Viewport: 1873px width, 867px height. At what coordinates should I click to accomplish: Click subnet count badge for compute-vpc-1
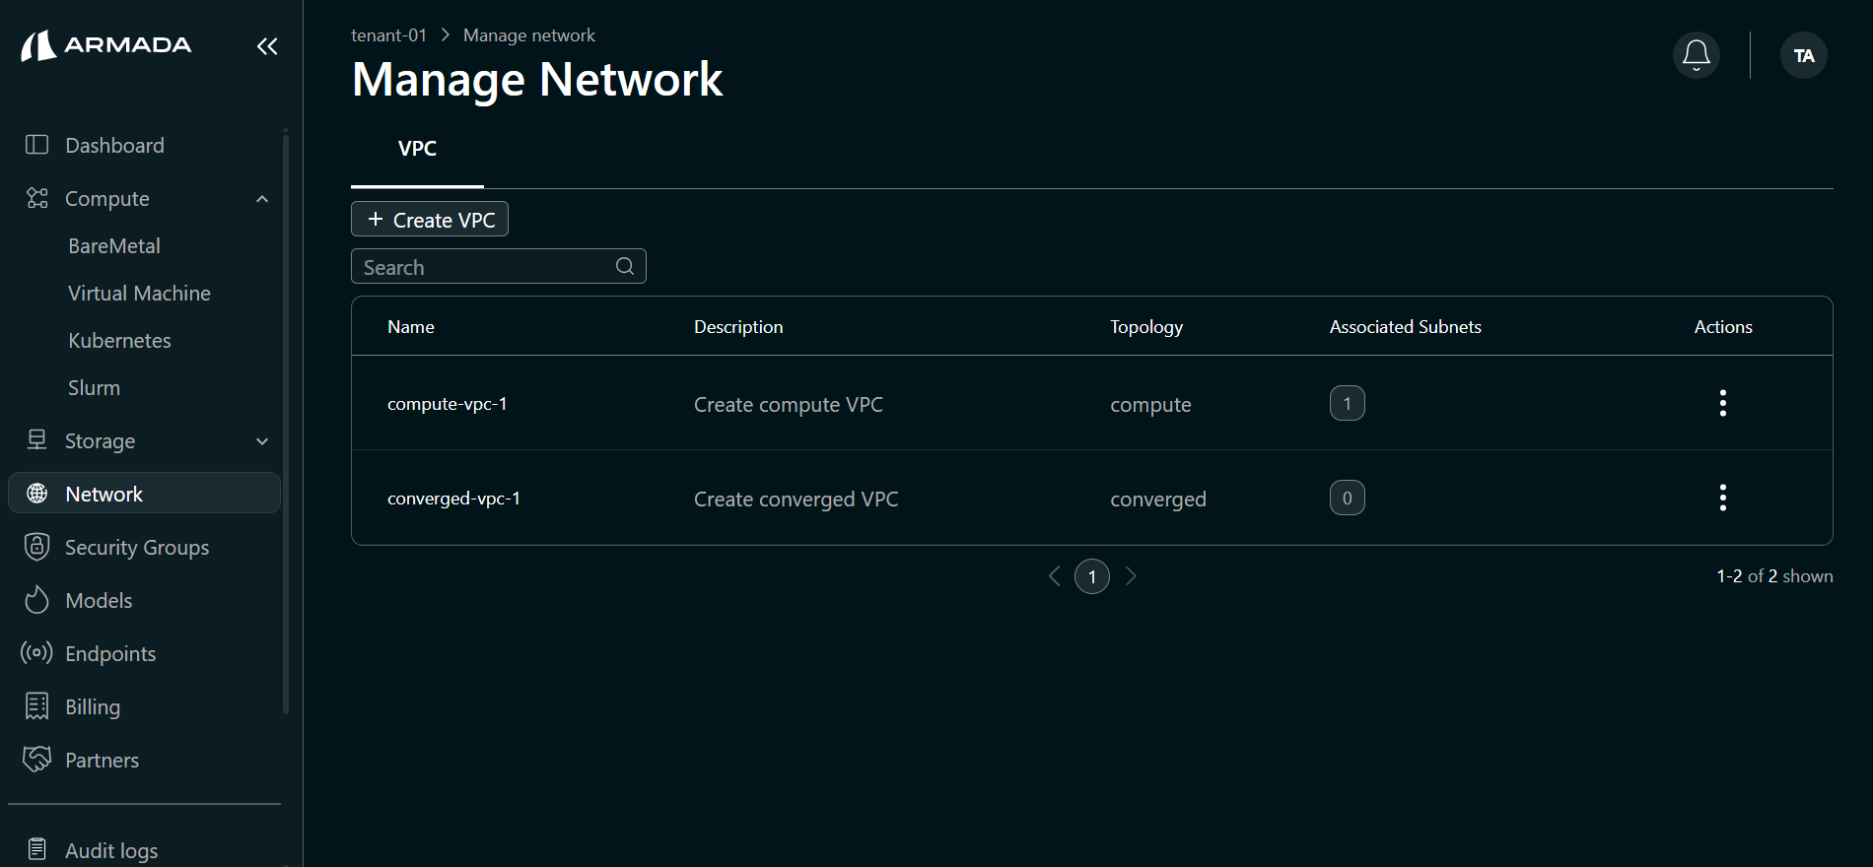coord(1348,403)
